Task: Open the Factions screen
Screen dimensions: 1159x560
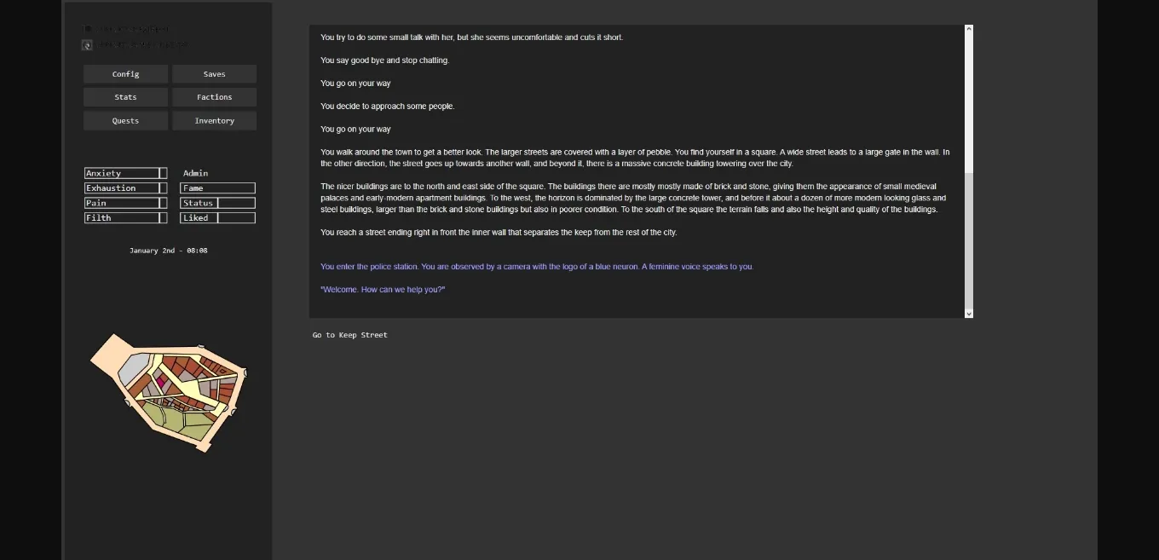Action: pyautogui.click(x=214, y=97)
